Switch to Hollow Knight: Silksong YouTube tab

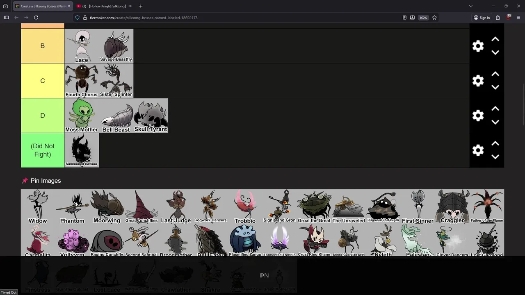click(104, 6)
